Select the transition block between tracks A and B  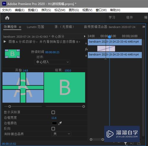click(106, 49)
